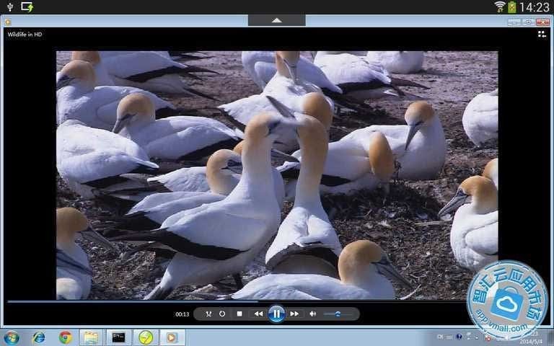Open Windows Explorer folder icon
The height and width of the screenshot is (346, 554).
click(x=91, y=337)
